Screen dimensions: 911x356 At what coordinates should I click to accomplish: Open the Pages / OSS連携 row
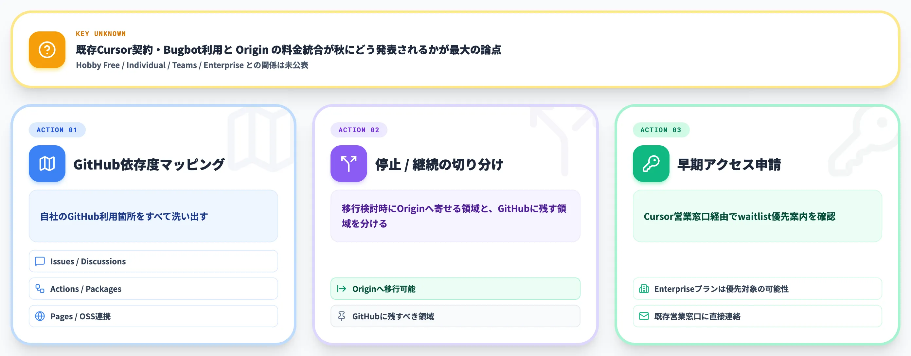click(x=153, y=316)
